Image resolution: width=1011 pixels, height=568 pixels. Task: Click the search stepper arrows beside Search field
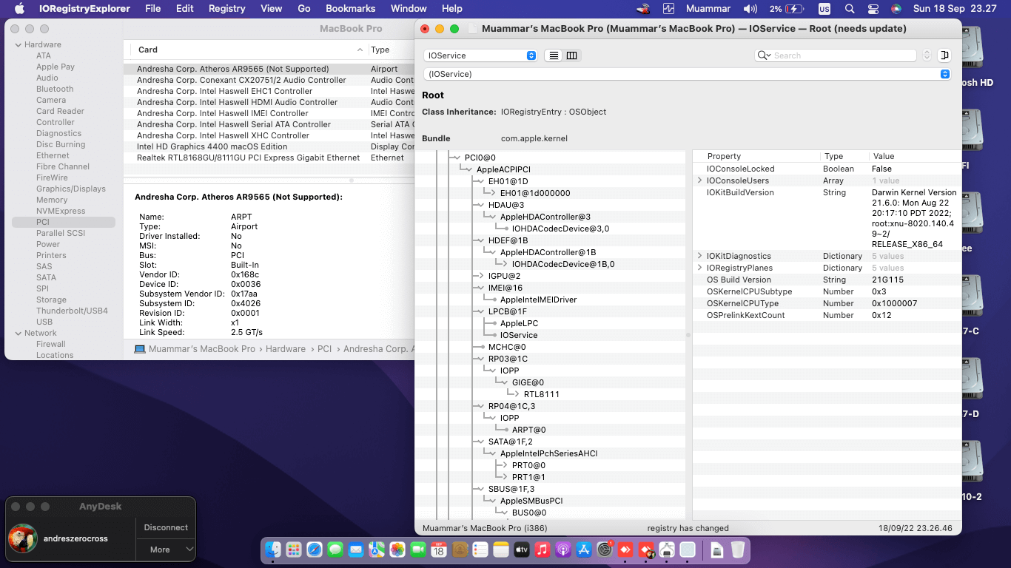point(927,55)
